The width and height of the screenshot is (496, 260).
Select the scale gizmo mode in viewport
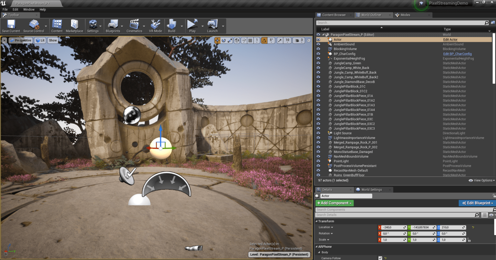pyautogui.click(x=230, y=40)
